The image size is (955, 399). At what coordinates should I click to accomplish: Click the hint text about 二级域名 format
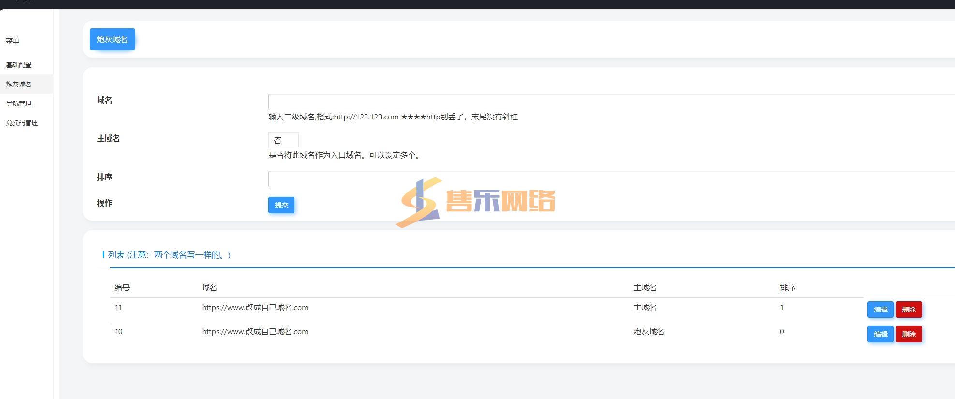click(393, 117)
